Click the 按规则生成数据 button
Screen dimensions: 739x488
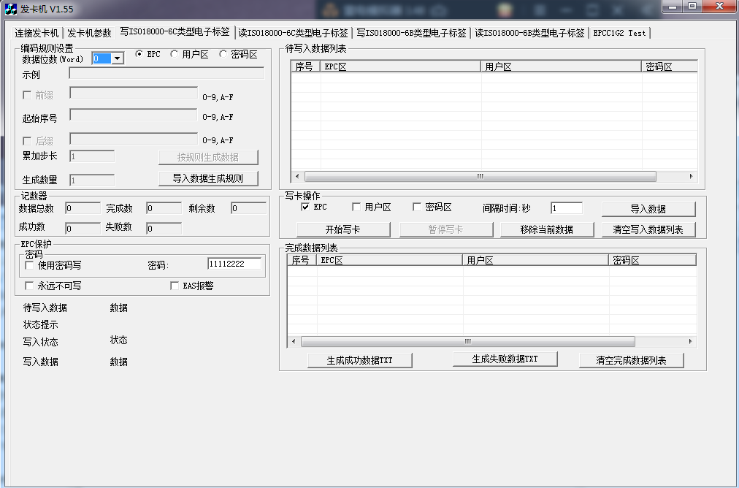208,158
